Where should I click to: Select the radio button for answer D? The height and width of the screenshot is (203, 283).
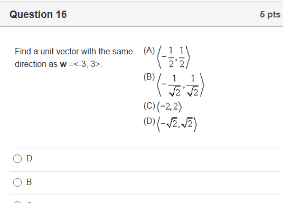tap(17, 159)
